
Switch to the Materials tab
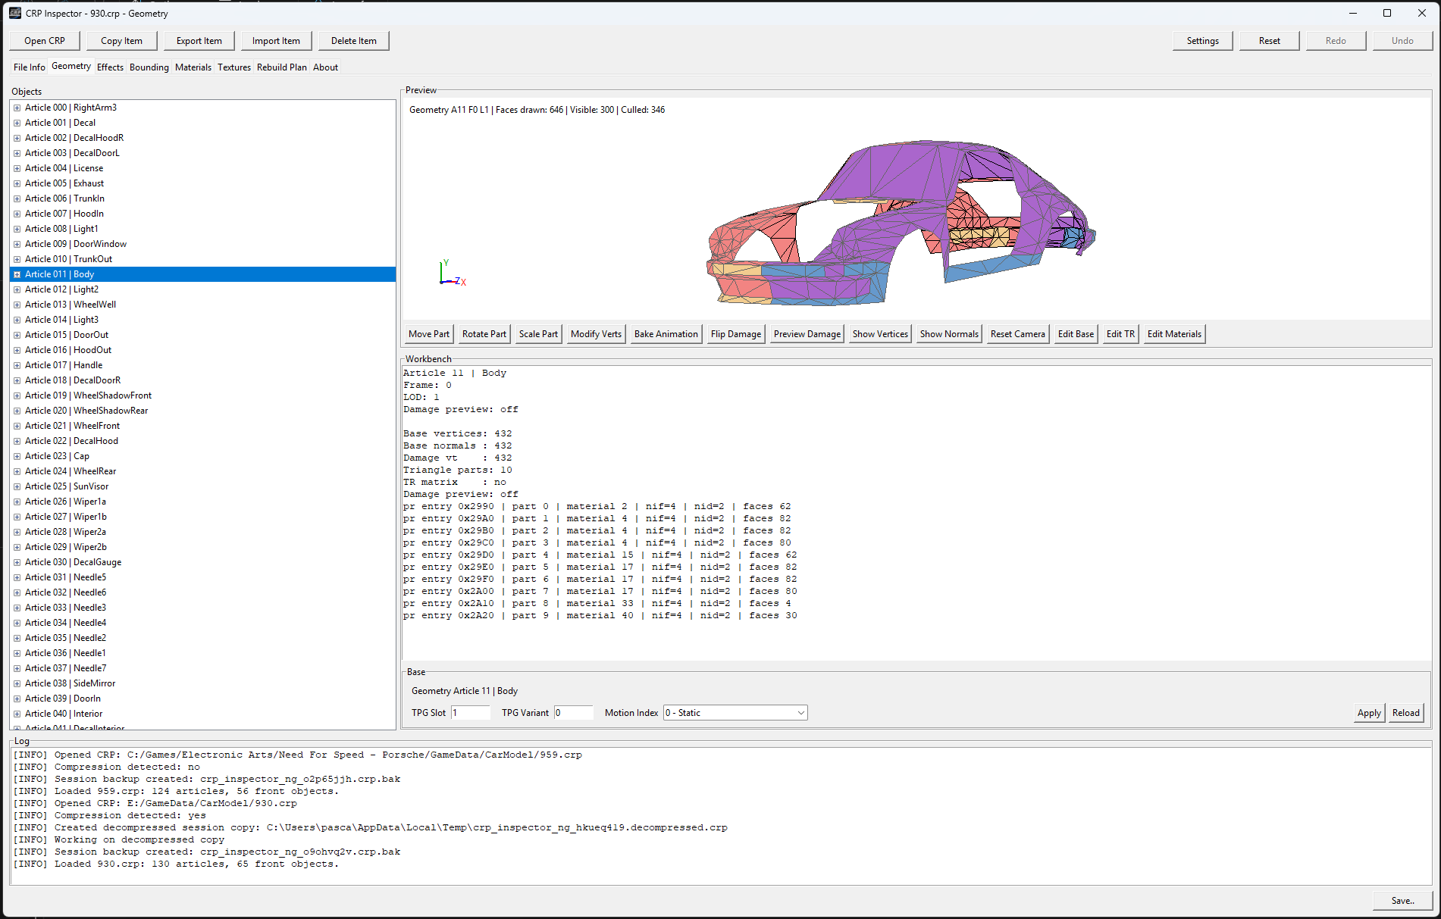click(x=193, y=67)
